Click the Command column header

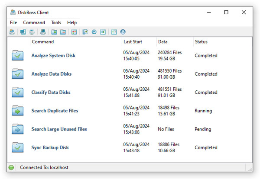coord(76,42)
